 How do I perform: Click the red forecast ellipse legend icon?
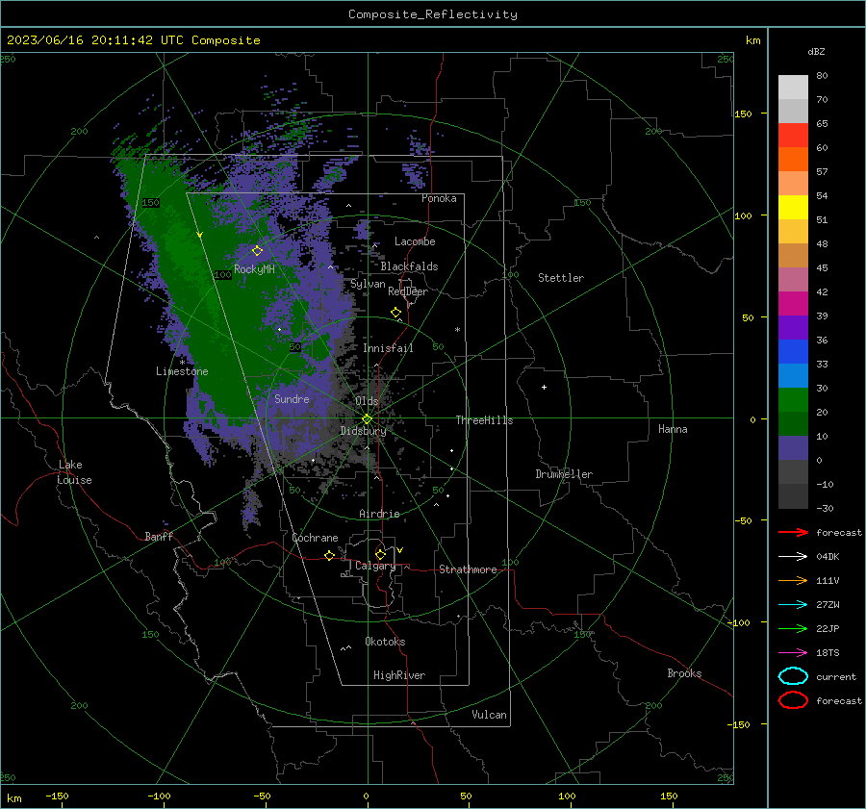[x=793, y=700]
